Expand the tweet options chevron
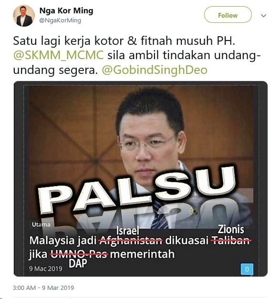The height and width of the screenshot is (299, 280). click(263, 15)
